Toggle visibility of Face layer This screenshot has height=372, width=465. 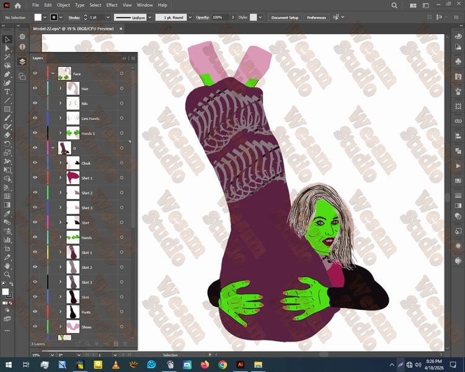35,73
